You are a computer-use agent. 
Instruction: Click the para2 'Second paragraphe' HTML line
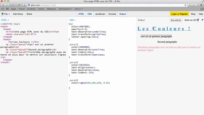coord(31,50)
